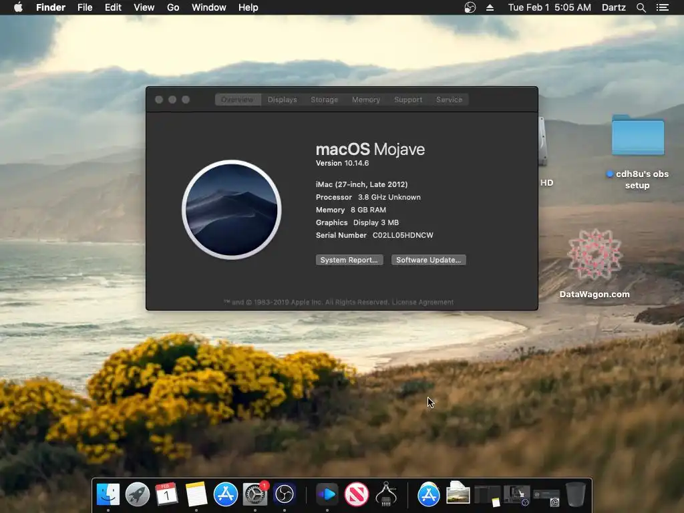Open the Apple menu

pos(18,7)
